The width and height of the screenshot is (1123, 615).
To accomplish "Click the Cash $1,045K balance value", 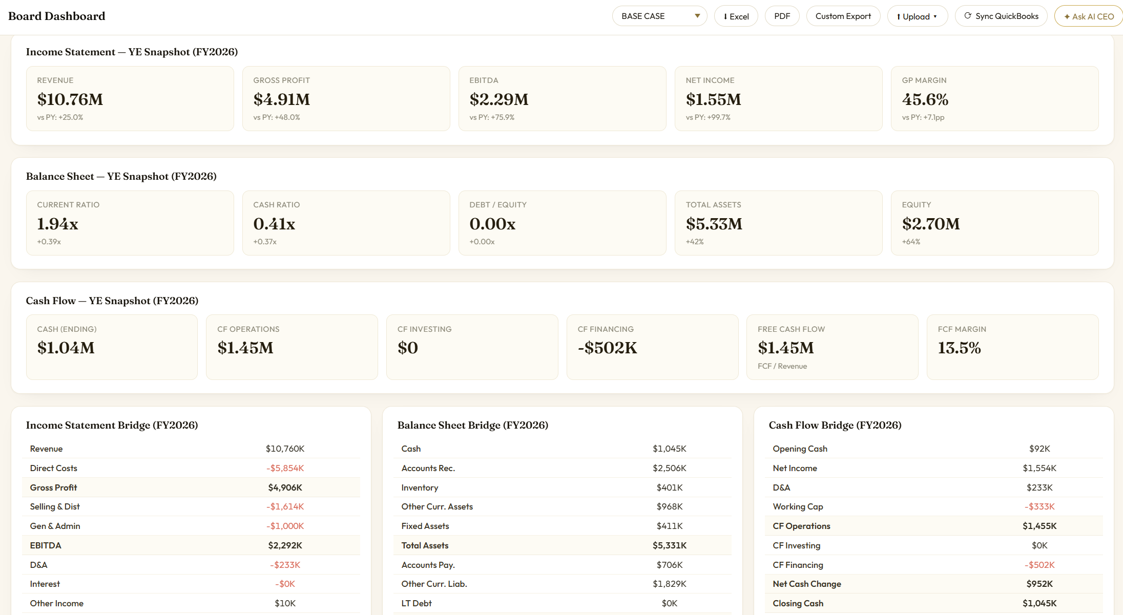I will (669, 449).
